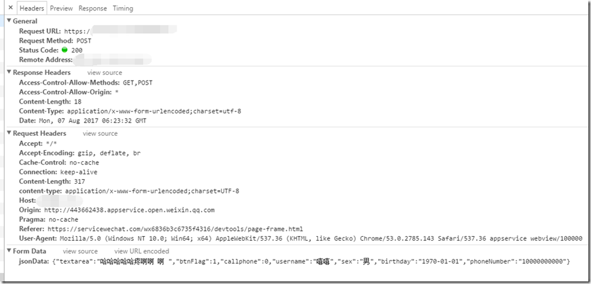Image resolution: width=591 pixels, height=284 pixels.
Task: Click the Origin appservice URL value
Action: [129, 210]
